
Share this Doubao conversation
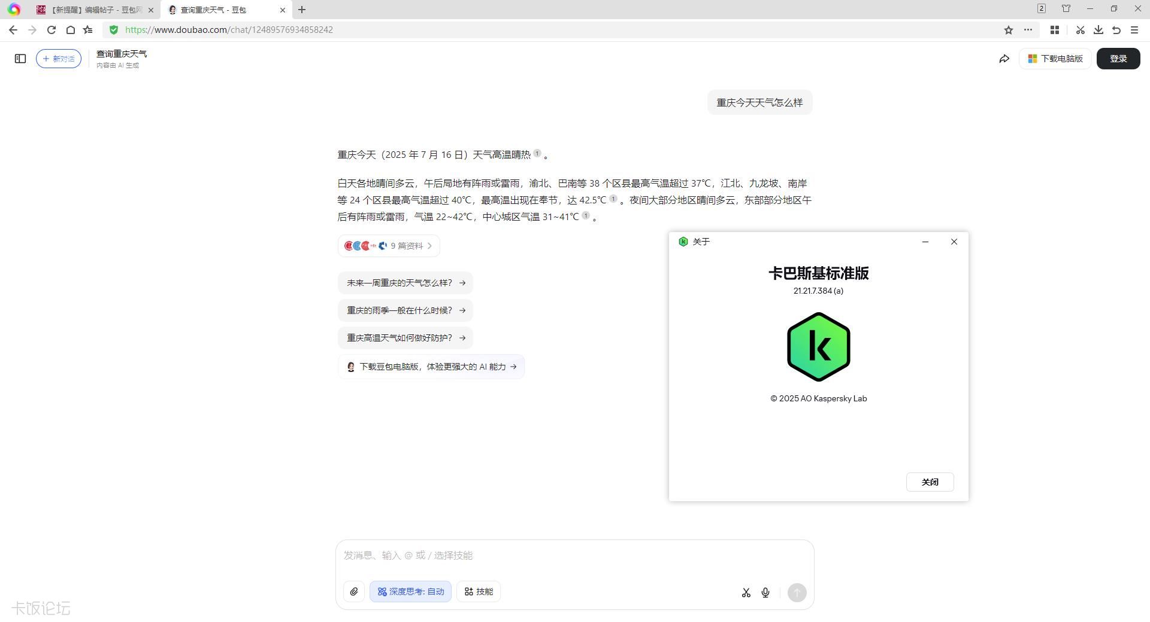pyautogui.click(x=1004, y=59)
